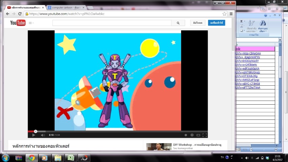Play the video
288x162 pixels.
[x=34, y=135]
